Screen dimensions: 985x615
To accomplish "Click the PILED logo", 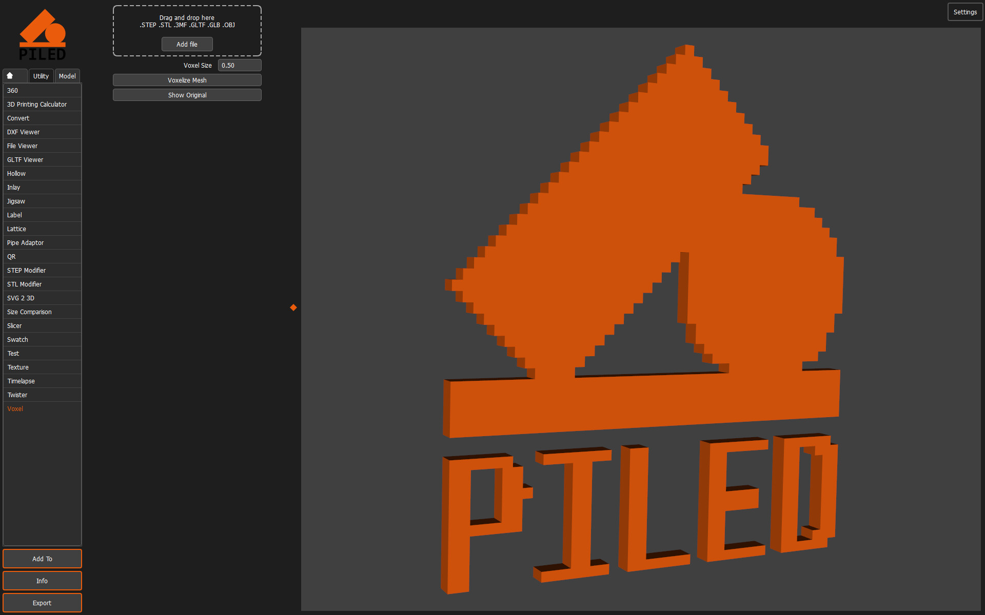I will pos(43,35).
